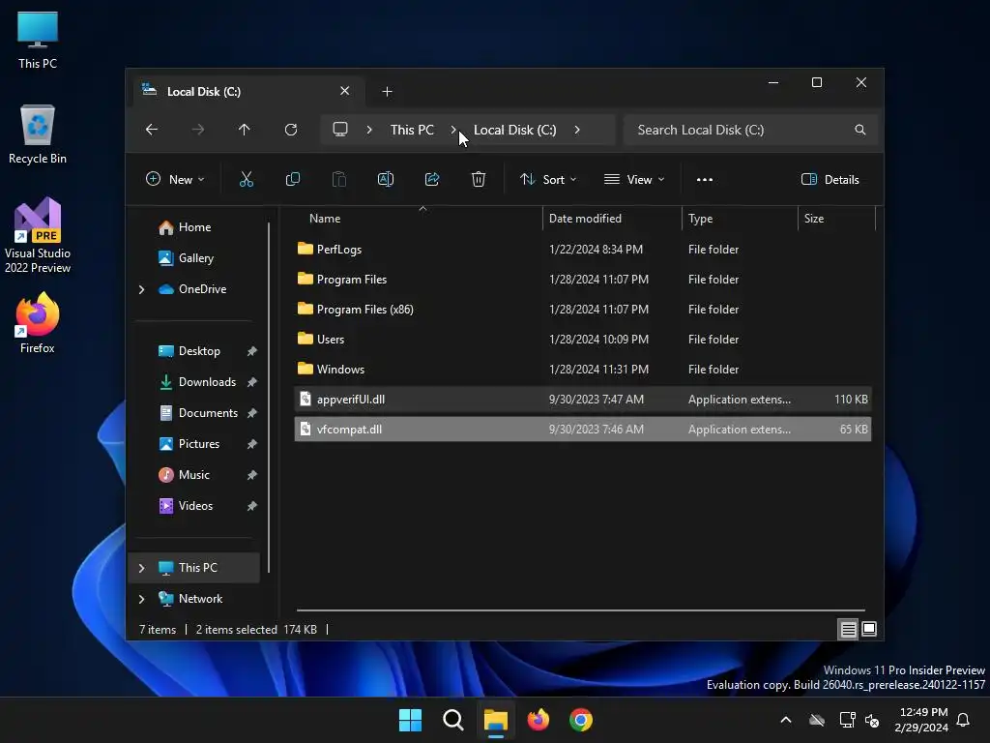Sort by Size column header
The height and width of the screenshot is (743, 990).
click(836, 219)
